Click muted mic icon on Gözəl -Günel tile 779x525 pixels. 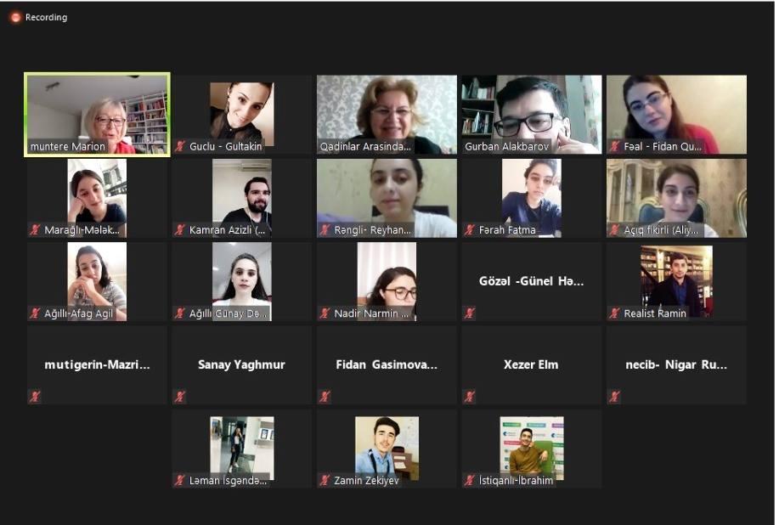point(470,313)
